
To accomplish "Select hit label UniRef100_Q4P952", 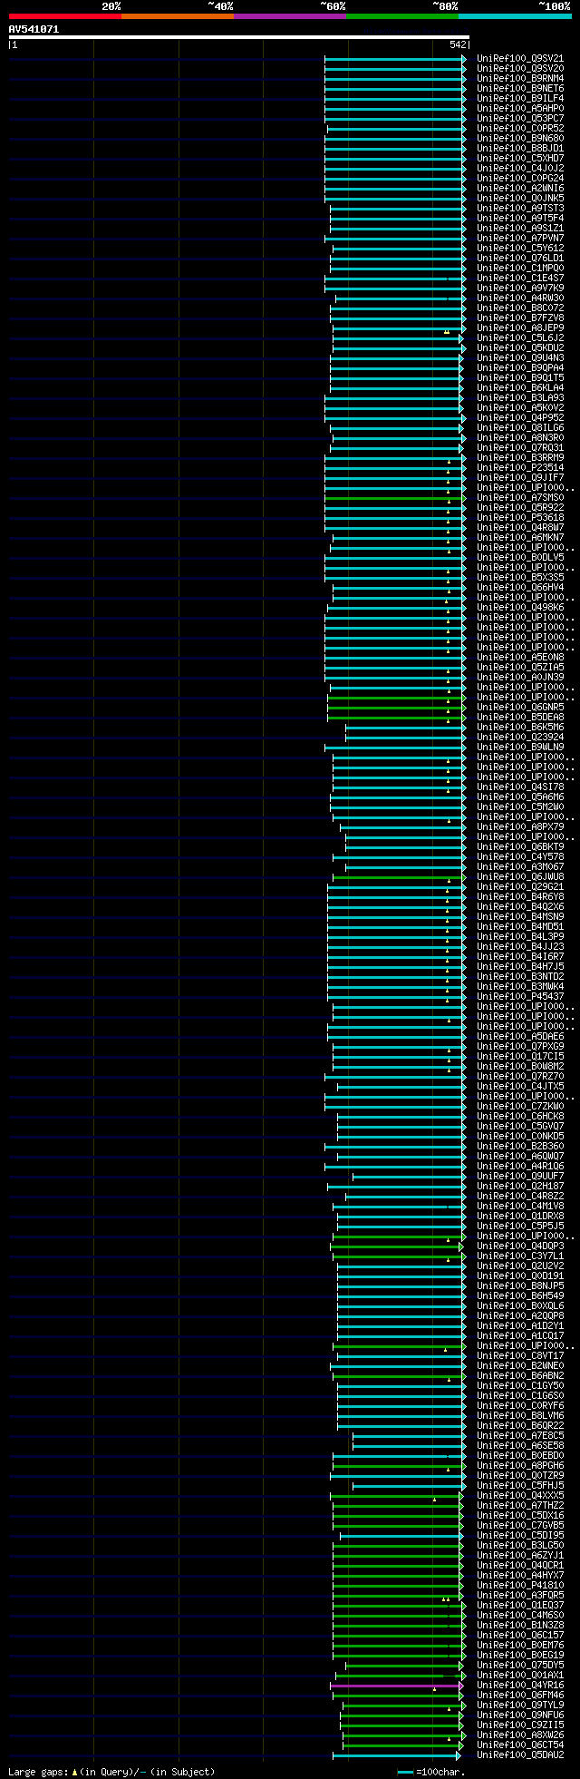I will (520, 417).
